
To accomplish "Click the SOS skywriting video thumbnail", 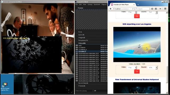I will click(137, 45).
